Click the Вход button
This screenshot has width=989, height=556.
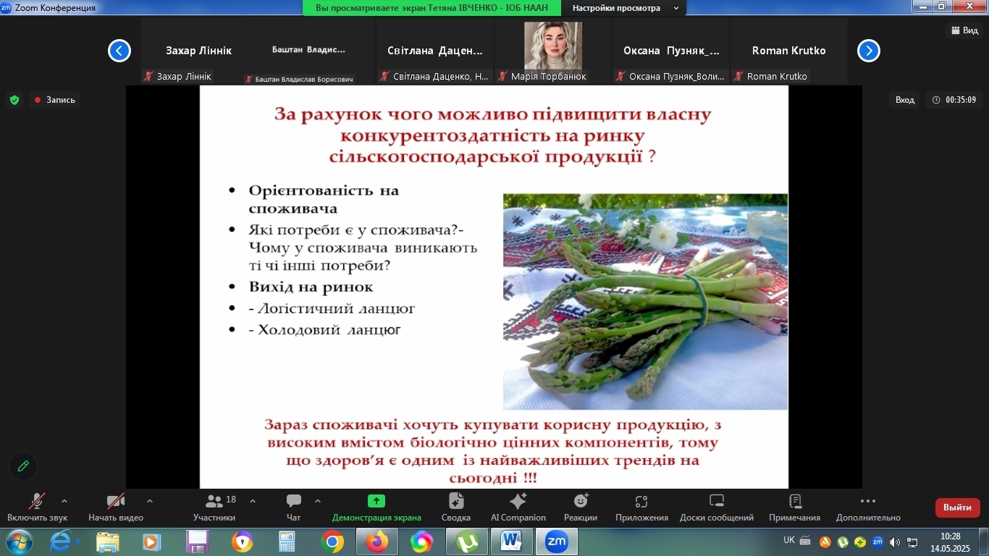pyautogui.click(x=905, y=100)
